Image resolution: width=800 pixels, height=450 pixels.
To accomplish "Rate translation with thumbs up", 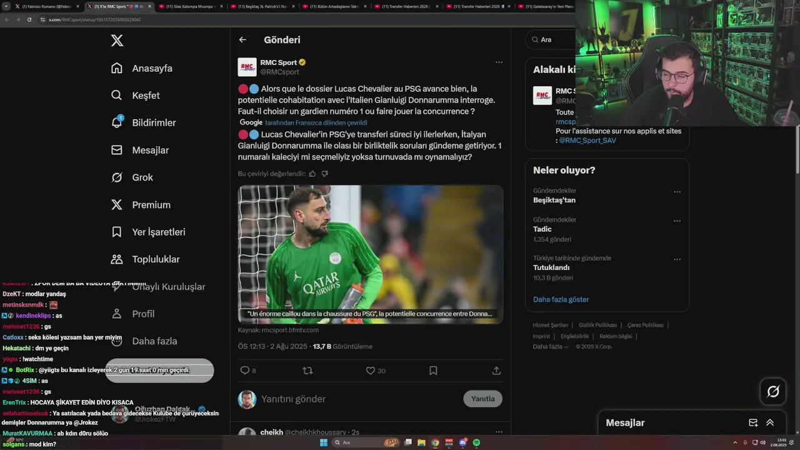I will point(312,174).
